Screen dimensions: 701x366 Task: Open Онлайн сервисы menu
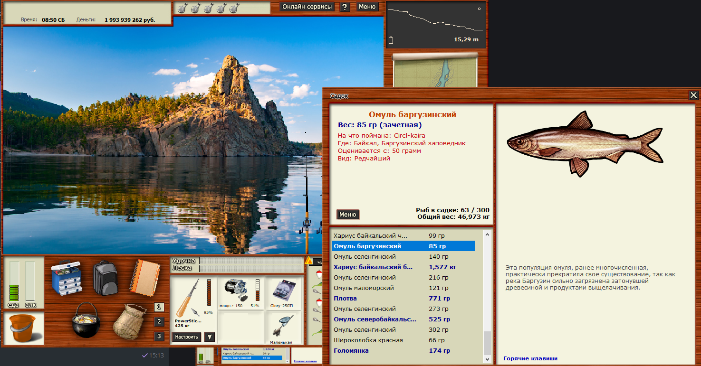point(307,7)
